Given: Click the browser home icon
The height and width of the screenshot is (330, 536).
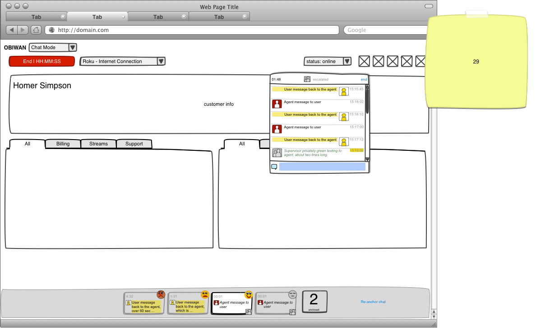Looking at the screenshot, I should [x=36, y=30].
